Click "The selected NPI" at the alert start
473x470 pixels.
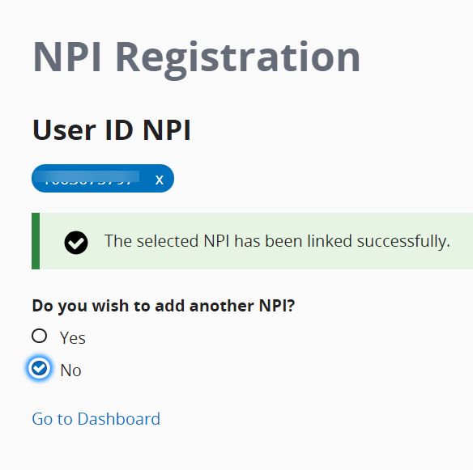pyautogui.click(x=167, y=241)
